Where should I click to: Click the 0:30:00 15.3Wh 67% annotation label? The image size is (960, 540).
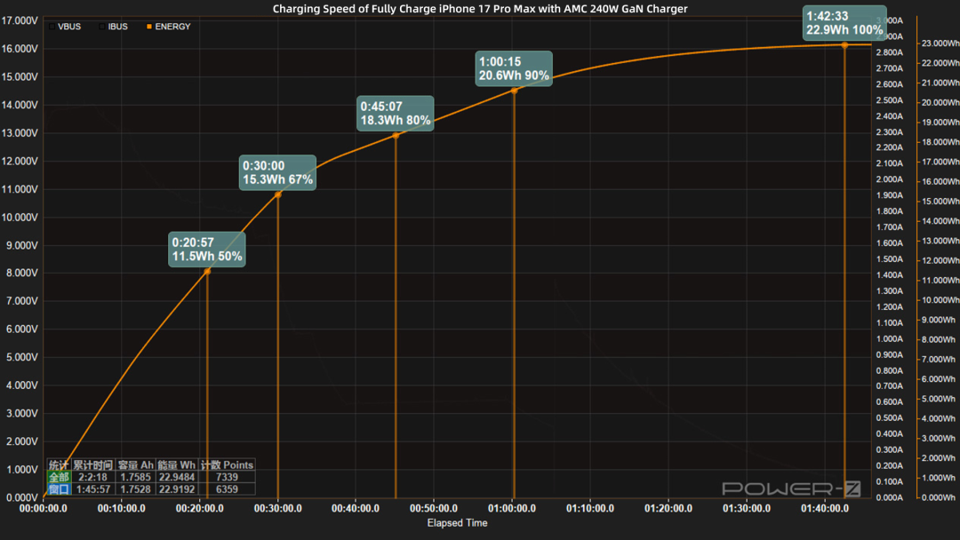(278, 172)
